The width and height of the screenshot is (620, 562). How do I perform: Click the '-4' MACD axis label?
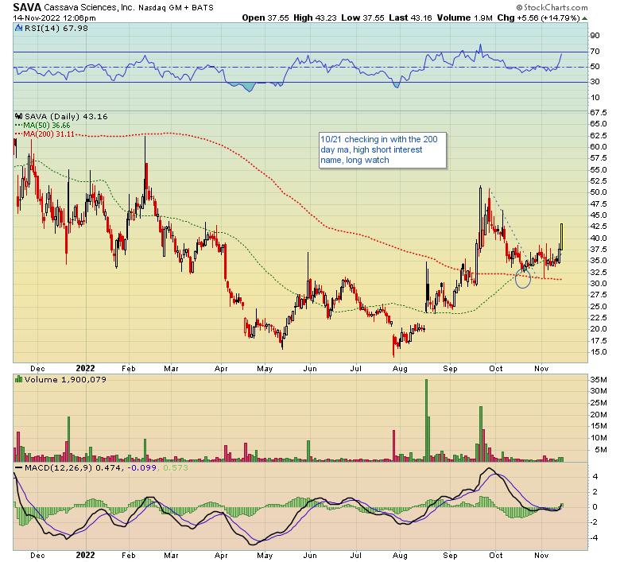pyautogui.click(x=595, y=537)
